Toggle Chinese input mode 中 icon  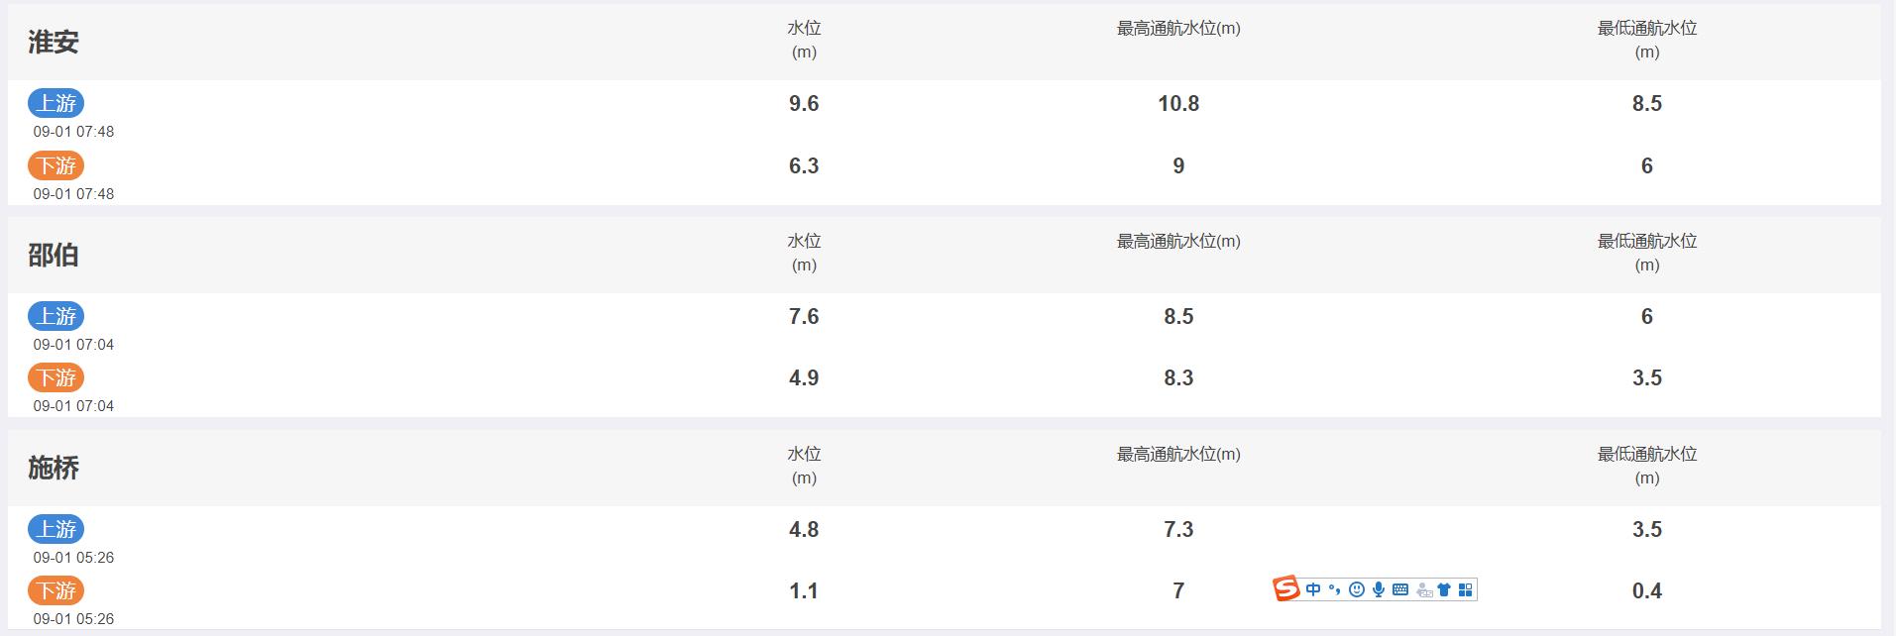click(x=1313, y=589)
